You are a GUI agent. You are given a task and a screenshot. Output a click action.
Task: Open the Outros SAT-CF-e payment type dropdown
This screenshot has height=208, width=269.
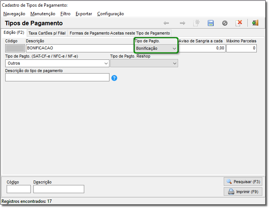pyautogui.click(x=57, y=64)
